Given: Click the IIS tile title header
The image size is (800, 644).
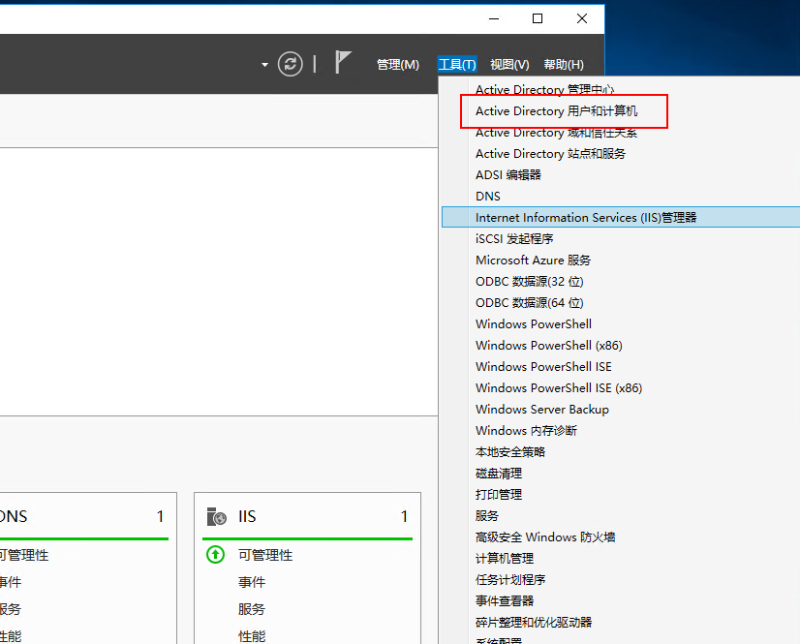Looking at the screenshot, I should [x=248, y=517].
